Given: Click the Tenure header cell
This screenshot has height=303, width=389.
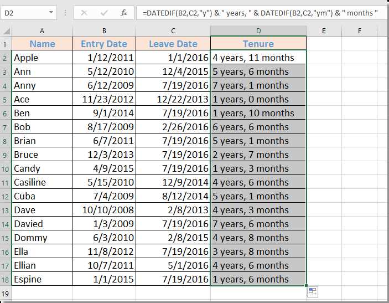Looking at the screenshot, I should [258, 44].
